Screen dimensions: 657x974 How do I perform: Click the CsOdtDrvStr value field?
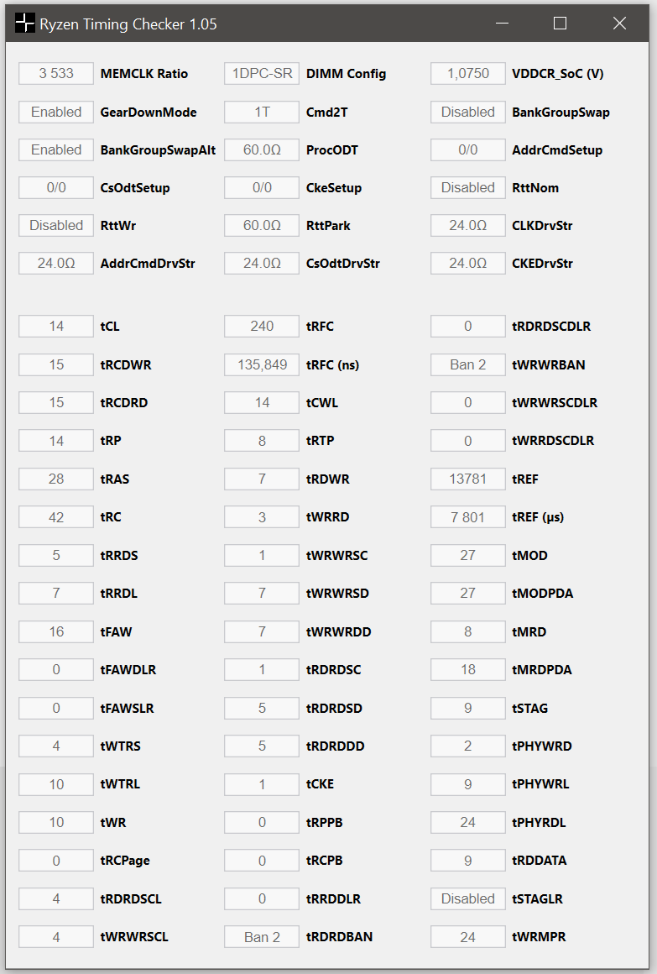pos(262,264)
